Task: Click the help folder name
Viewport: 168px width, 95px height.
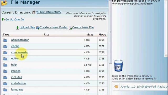Action: (14, 65)
